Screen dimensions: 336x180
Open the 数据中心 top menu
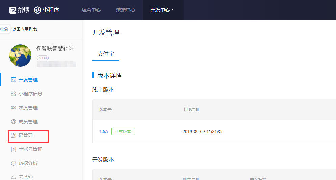pyautogui.click(x=126, y=10)
